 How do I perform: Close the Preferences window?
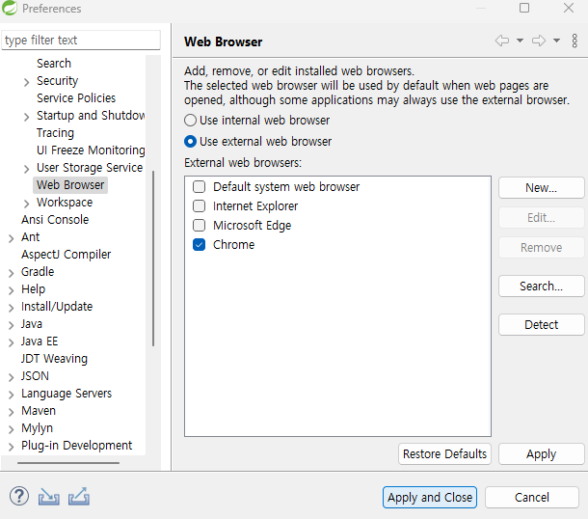click(x=569, y=8)
